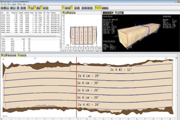The image size is (180, 120).
Task: Click the red vertical position line in top view
Action: point(76,87)
